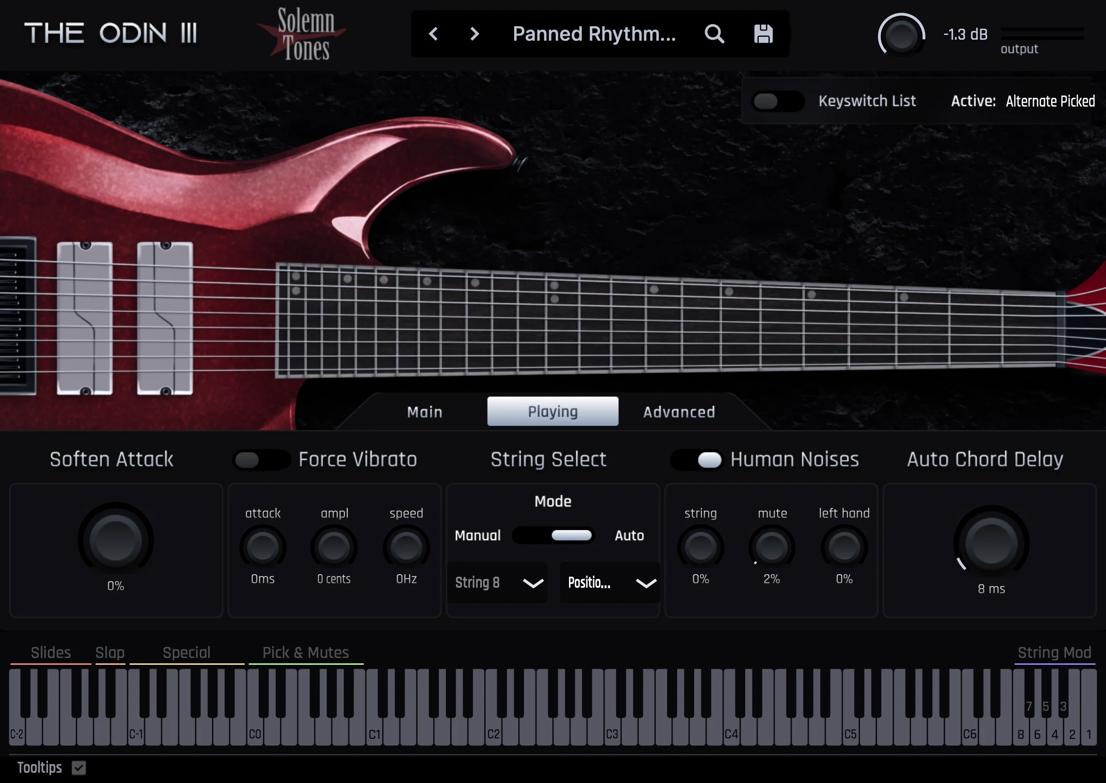Click the Soften Attack knob
1106x783 pixels.
point(115,541)
